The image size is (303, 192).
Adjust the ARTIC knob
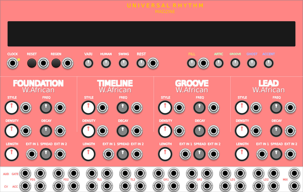[x=218, y=63]
